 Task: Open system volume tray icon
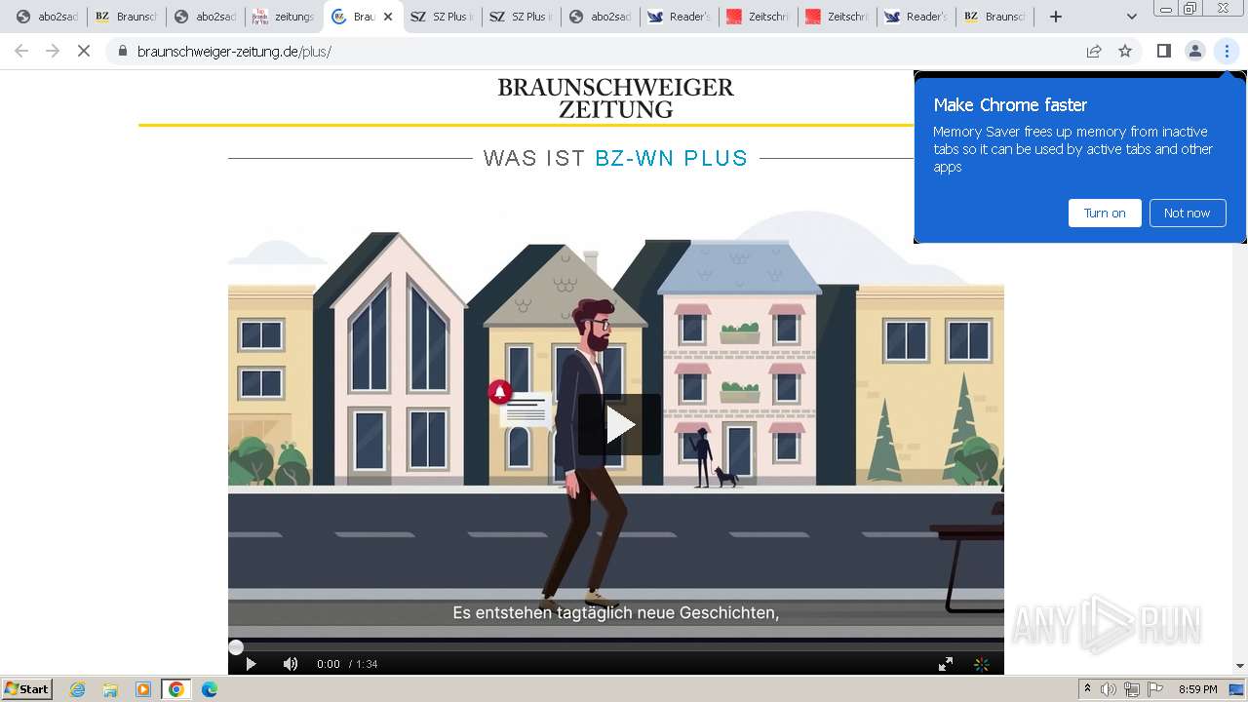click(x=1109, y=689)
